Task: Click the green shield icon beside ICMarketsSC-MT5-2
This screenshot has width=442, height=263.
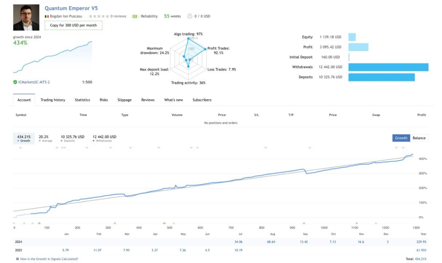Action: coord(15,82)
